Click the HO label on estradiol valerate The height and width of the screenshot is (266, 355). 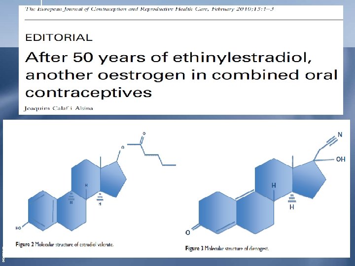coord(18,228)
